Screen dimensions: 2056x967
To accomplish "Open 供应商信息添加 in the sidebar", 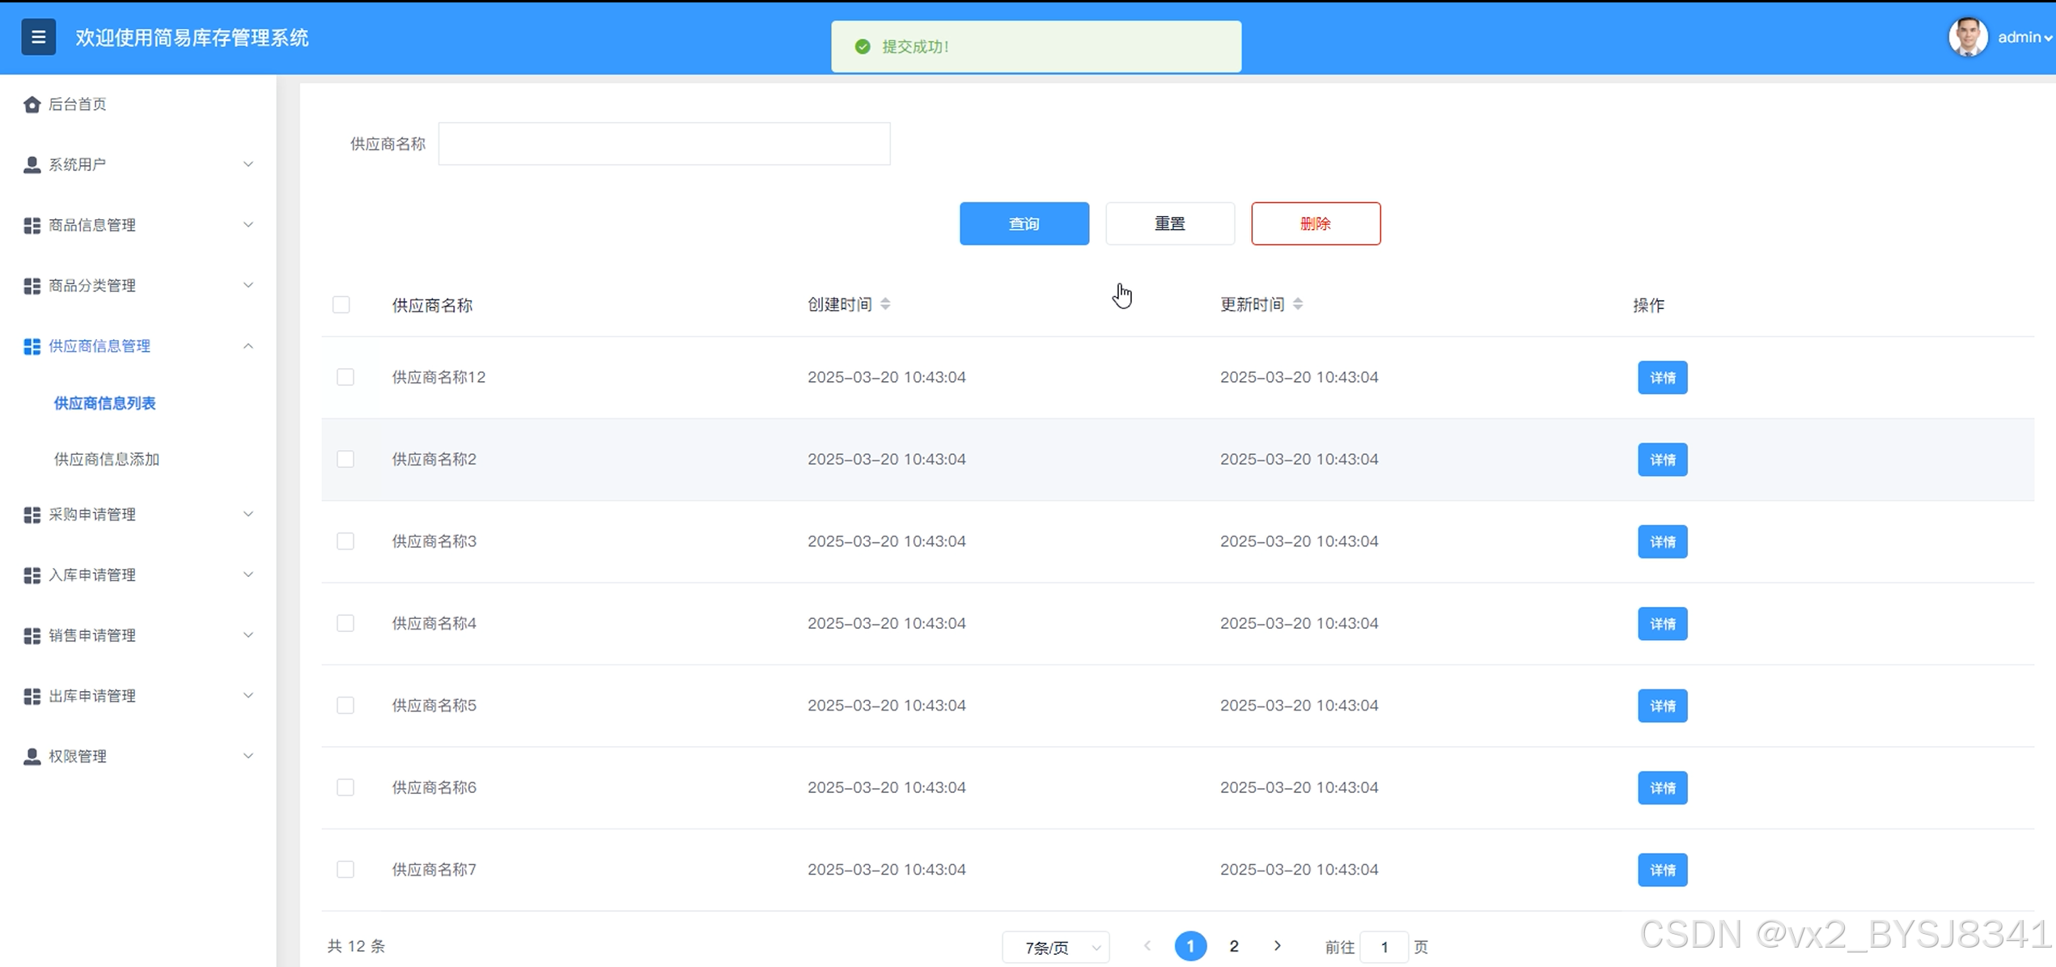I will pyautogui.click(x=106, y=460).
